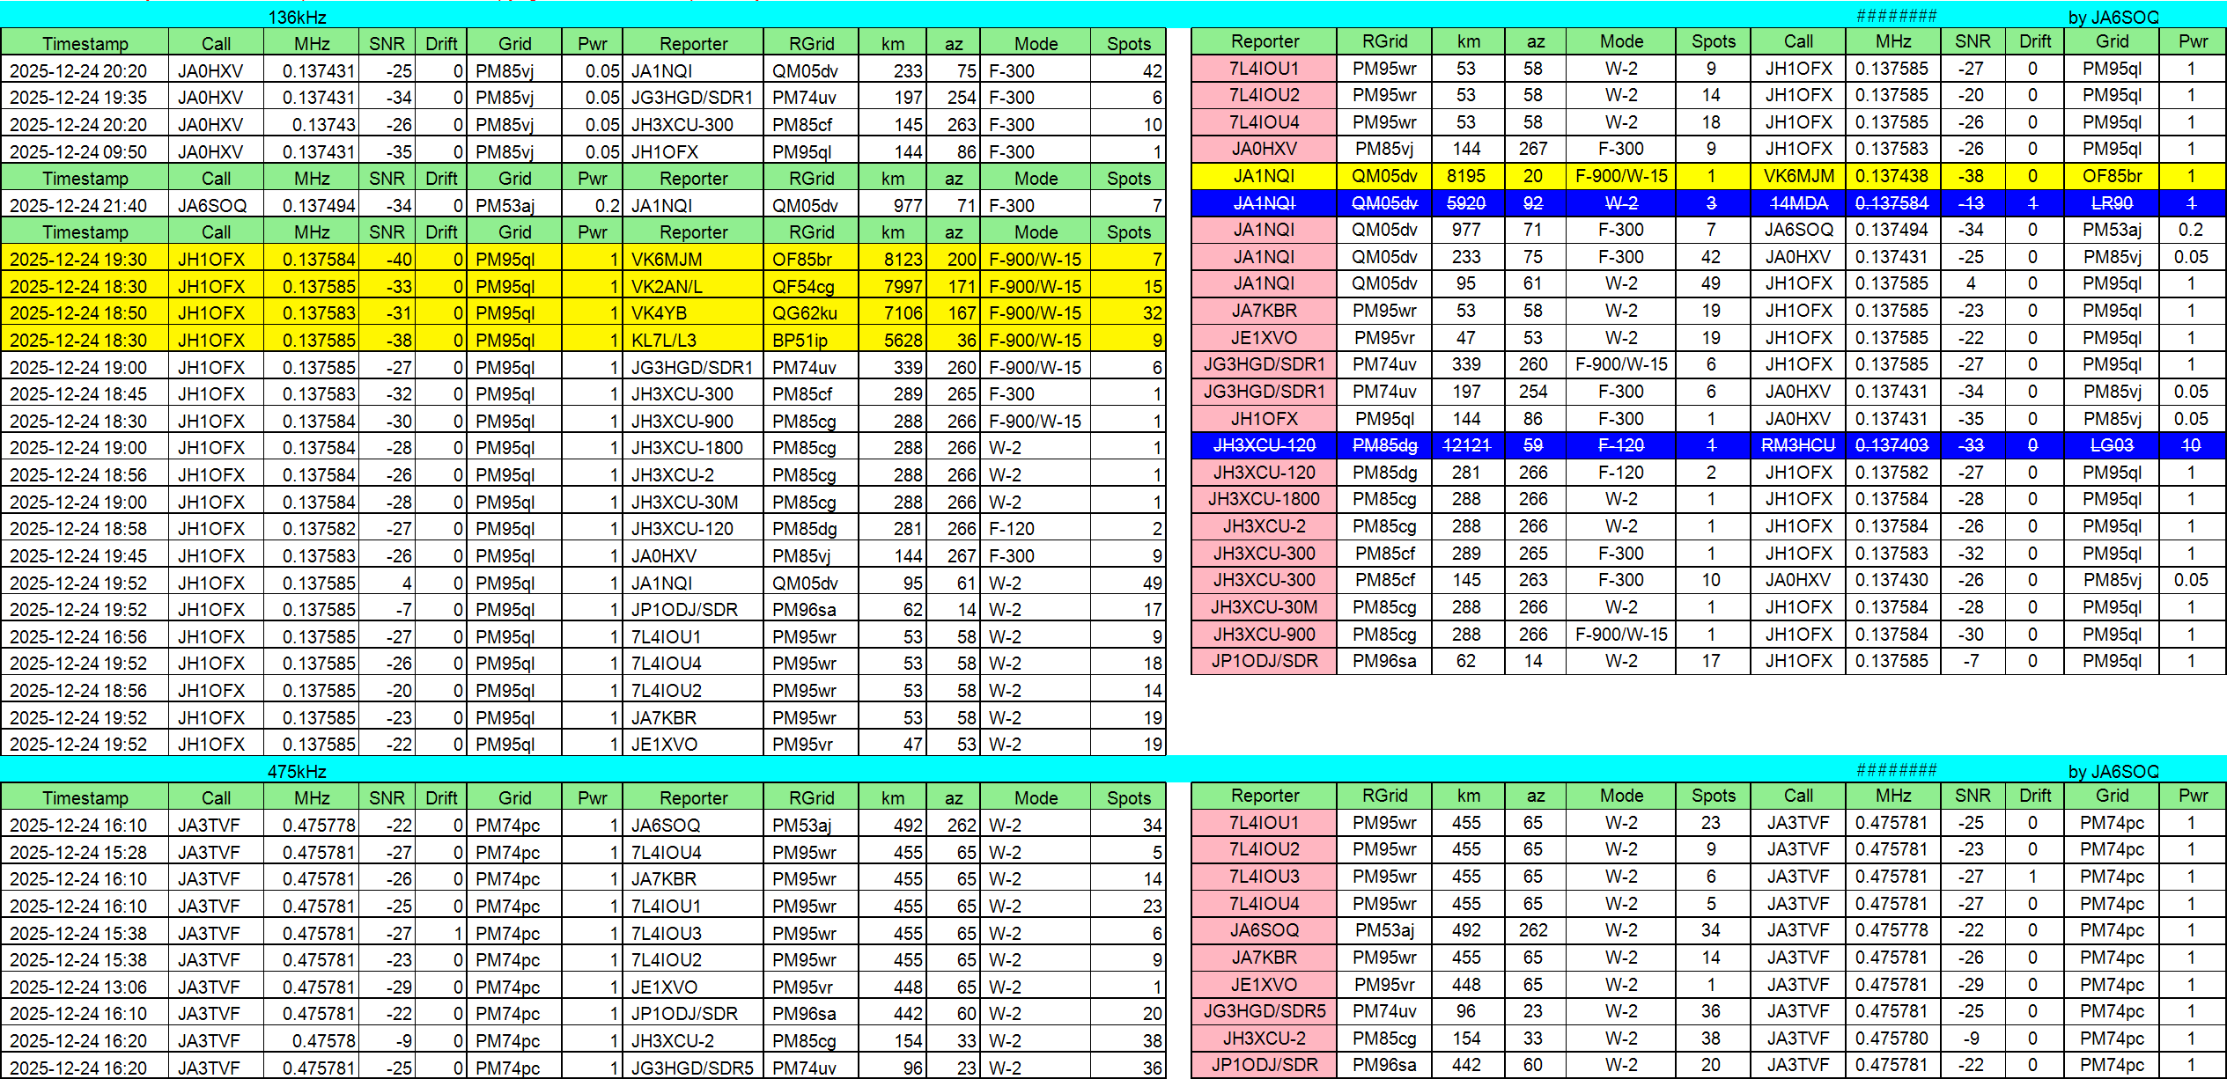Click the 12121 km cell in the blue row

pyautogui.click(x=1466, y=445)
